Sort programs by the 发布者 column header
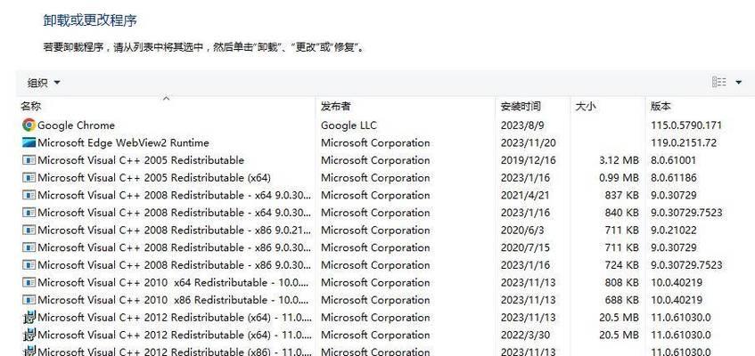 pos(335,107)
